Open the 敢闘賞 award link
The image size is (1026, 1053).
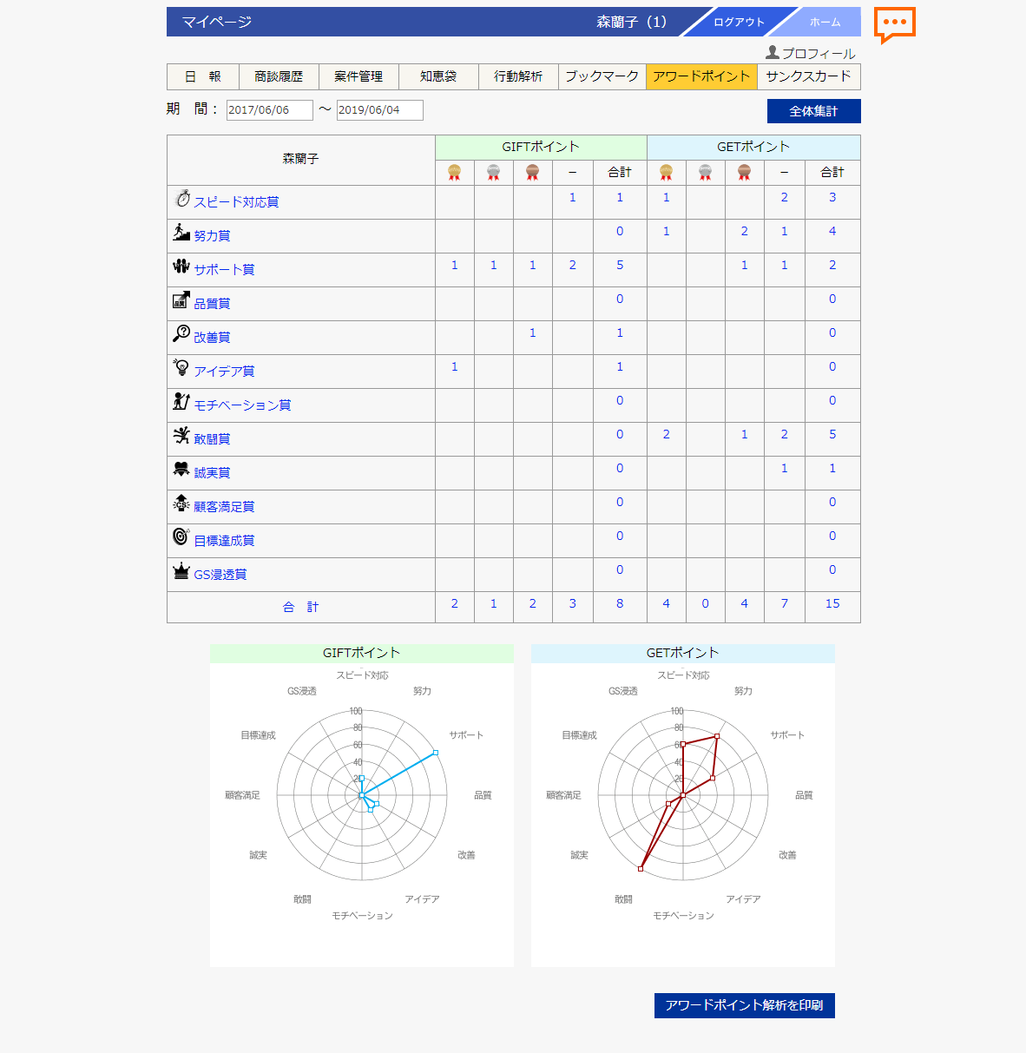pos(212,439)
